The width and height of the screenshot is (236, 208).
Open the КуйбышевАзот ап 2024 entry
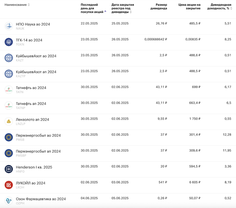36,72
